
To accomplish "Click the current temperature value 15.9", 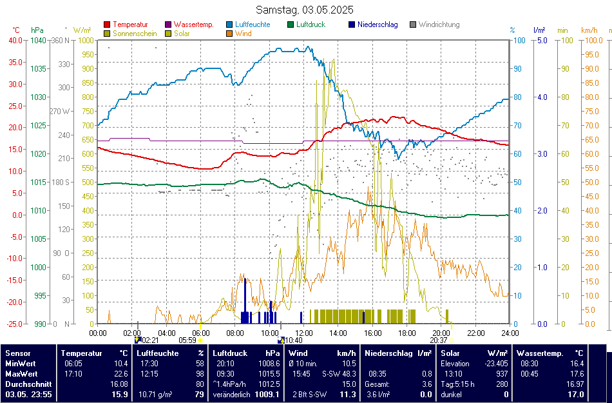I will [x=120, y=395].
